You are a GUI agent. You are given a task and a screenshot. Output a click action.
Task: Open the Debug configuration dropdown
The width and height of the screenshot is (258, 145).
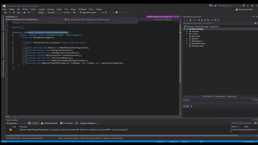[x=42, y=12]
